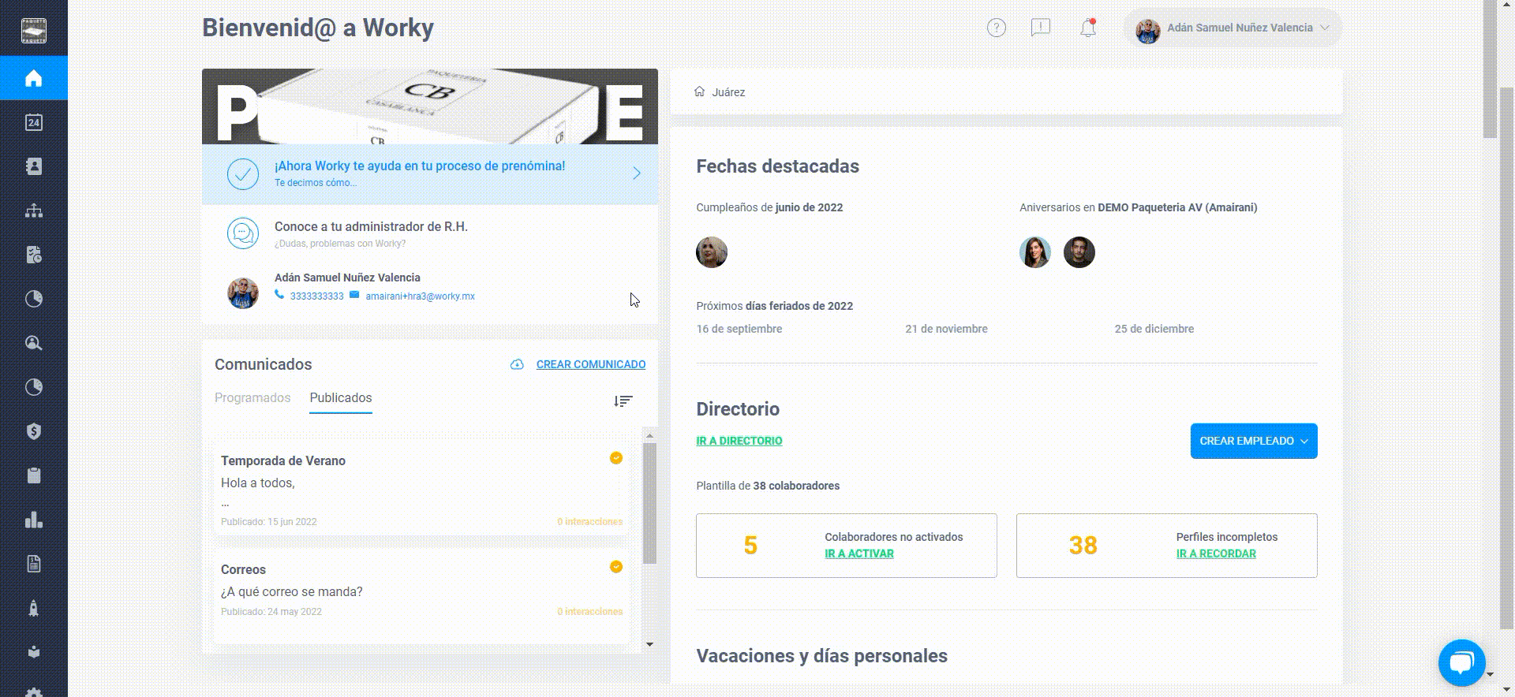Follow the IR A ACTIVAR link
The height and width of the screenshot is (697, 1515).
[x=859, y=553]
